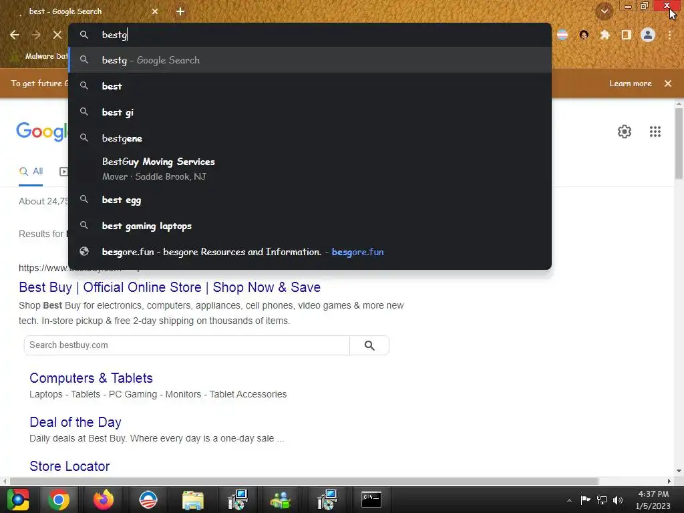Open the 'Deal of the Day' sitelink
The width and height of the screenshot is (684, 513).
click(x=75, y=422)
